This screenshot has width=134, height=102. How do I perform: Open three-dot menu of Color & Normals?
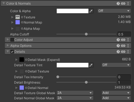coord(128,4)
